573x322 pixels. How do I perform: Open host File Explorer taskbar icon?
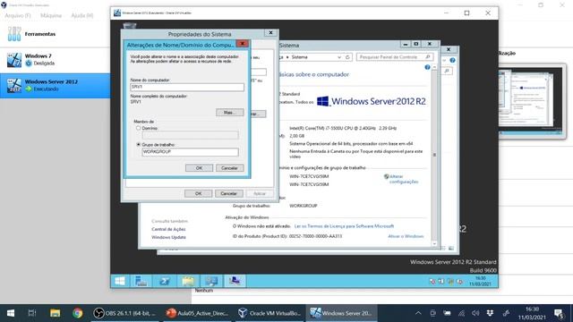pos(55,313)
